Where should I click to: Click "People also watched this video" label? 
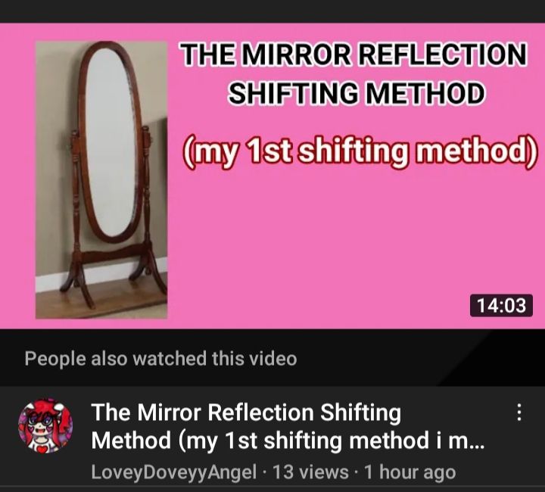click(160, 358)
